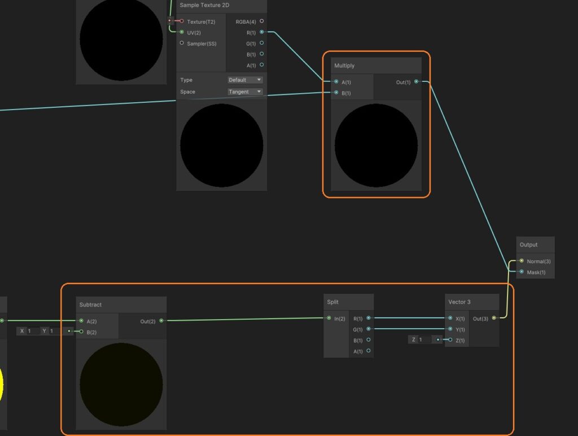The height and width of the screenshot is (436, 578).
Task: Click the Multiply node preview thumbnail
Action: 376,145
